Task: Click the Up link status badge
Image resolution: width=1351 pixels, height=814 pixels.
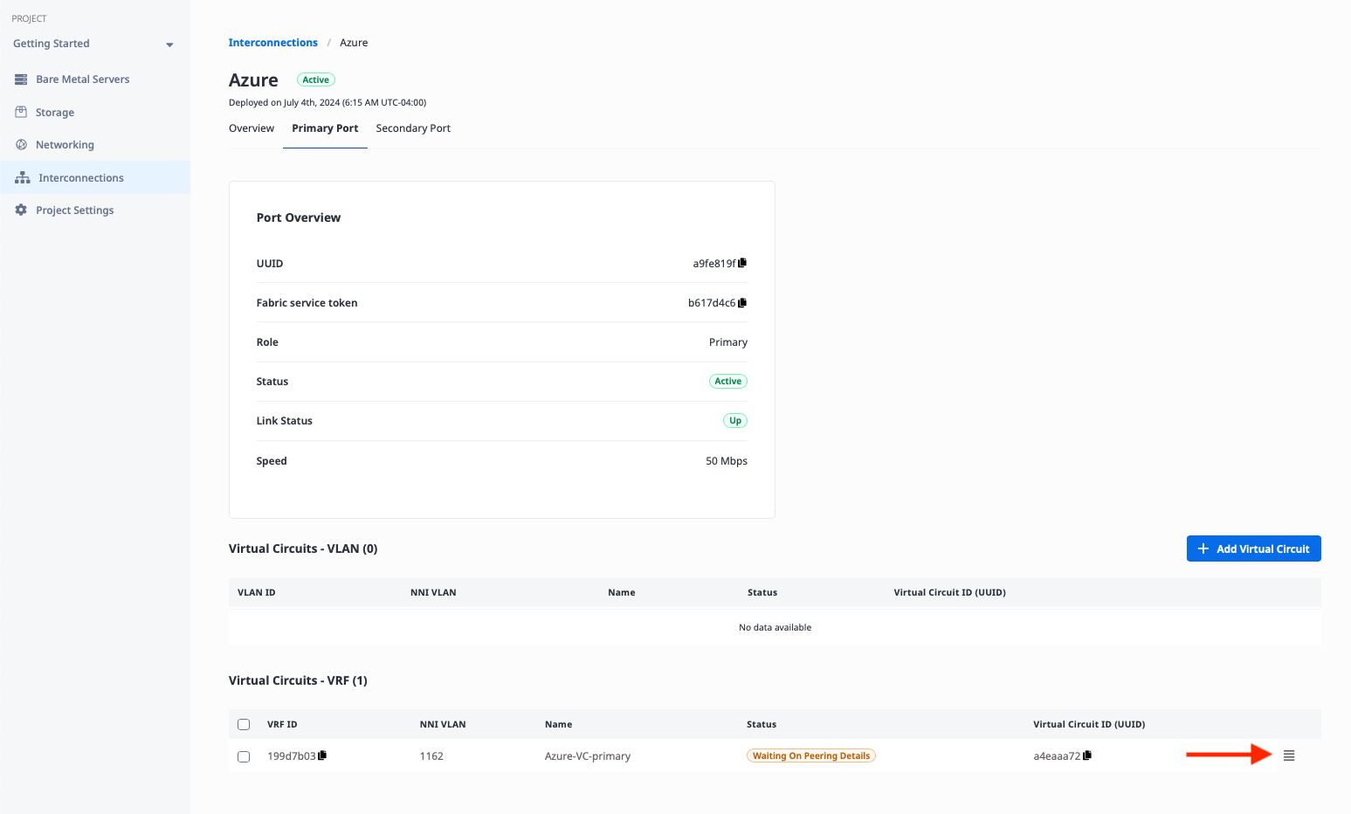Action: 735,420
